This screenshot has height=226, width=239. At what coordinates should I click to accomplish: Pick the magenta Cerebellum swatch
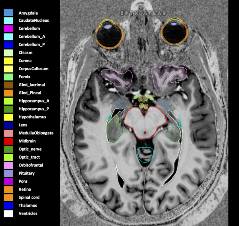[8, 29]
